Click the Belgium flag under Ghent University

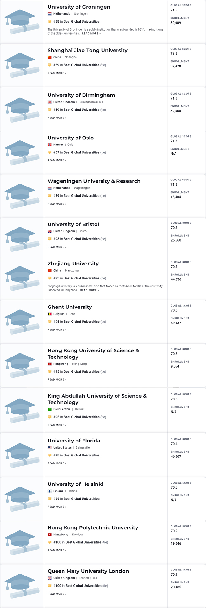pyautogui.click(x=50, y=314)
